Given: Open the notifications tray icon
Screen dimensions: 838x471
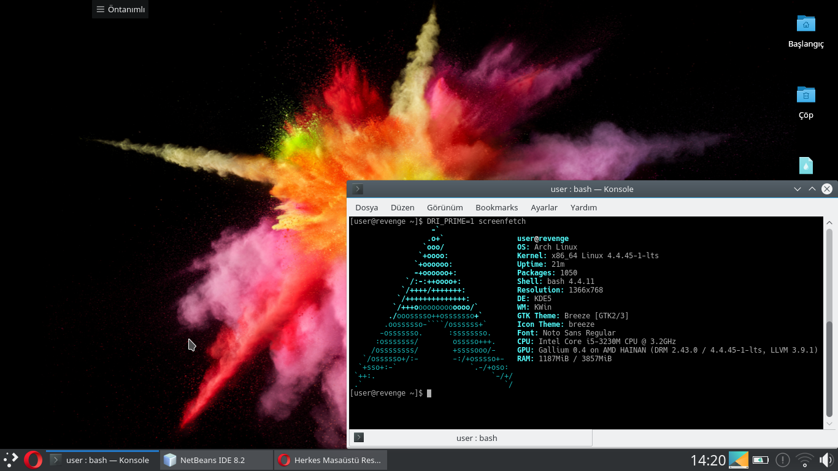Looking at the screenshot, I should click(x=782, y=460).
